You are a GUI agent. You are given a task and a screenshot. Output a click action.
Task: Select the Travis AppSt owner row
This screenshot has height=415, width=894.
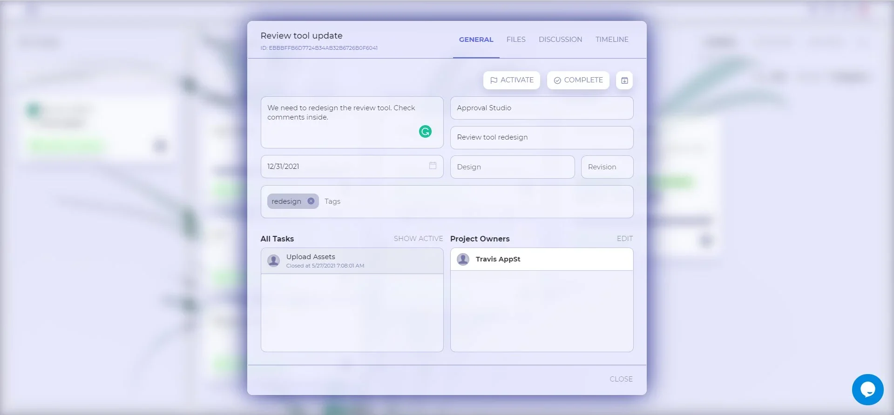[542, 259]
